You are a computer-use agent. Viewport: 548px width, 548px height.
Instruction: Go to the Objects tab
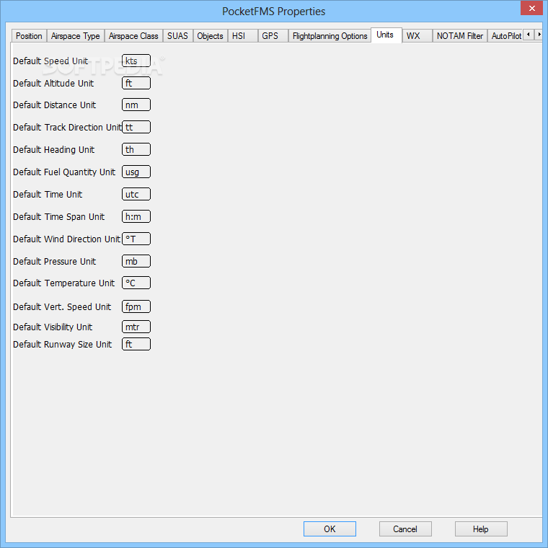click(210, 36)
